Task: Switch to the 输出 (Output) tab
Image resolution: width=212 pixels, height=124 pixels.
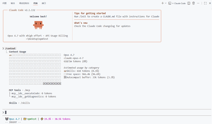Action: pyautogui.click(x=13, y=3)
